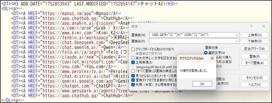
Task: Toggle 「すべて置換」は置換の繰返し checkbox
Action: (x=133, y=71)
